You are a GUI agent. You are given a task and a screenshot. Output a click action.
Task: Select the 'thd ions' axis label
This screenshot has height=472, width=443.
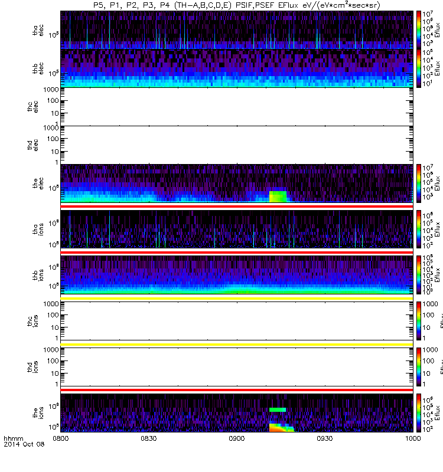pos(33,366)
